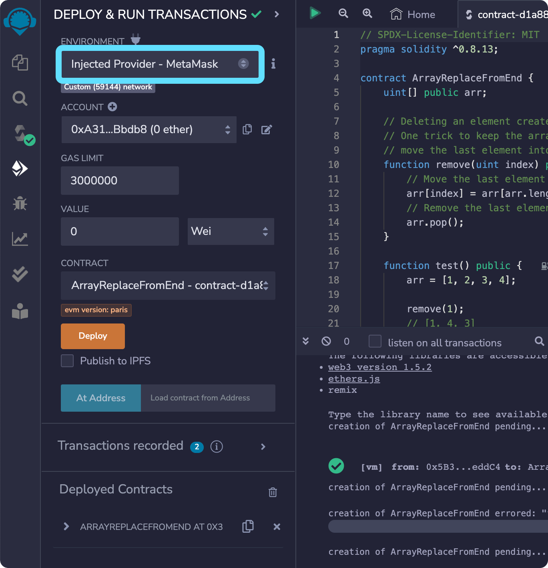Viewport: 548px width, 568px height.
Task: Run the script with the green play icon
Action: 315,13
